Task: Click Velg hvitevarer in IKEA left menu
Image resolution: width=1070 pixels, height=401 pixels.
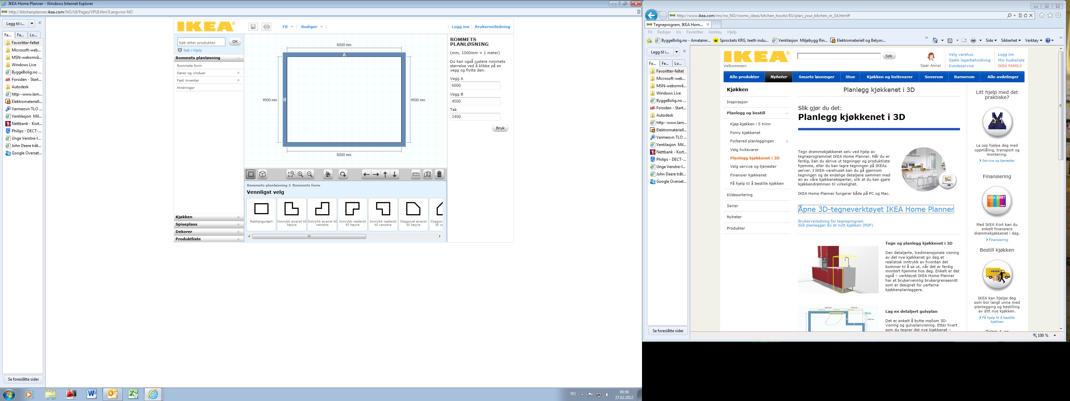Action: point(744,149)
